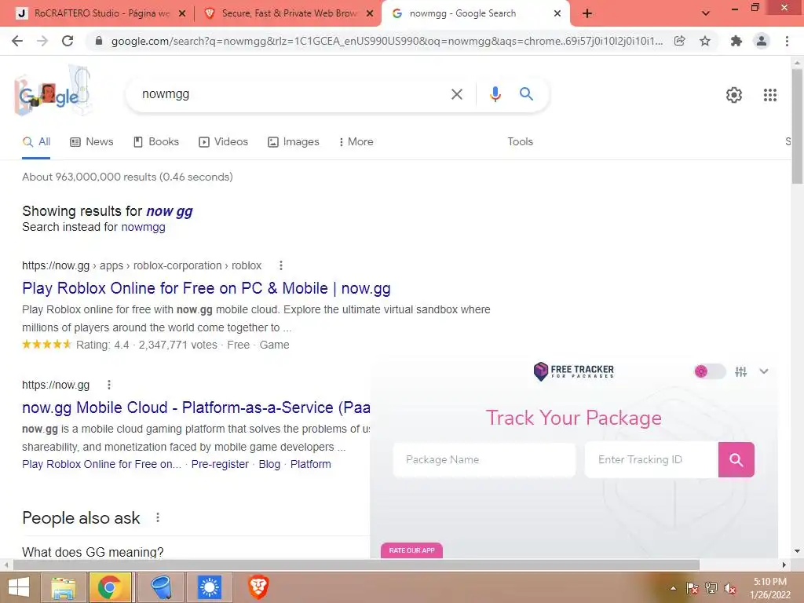
Task: Click the padlock site info icon
Action: [x=99, y=41]
